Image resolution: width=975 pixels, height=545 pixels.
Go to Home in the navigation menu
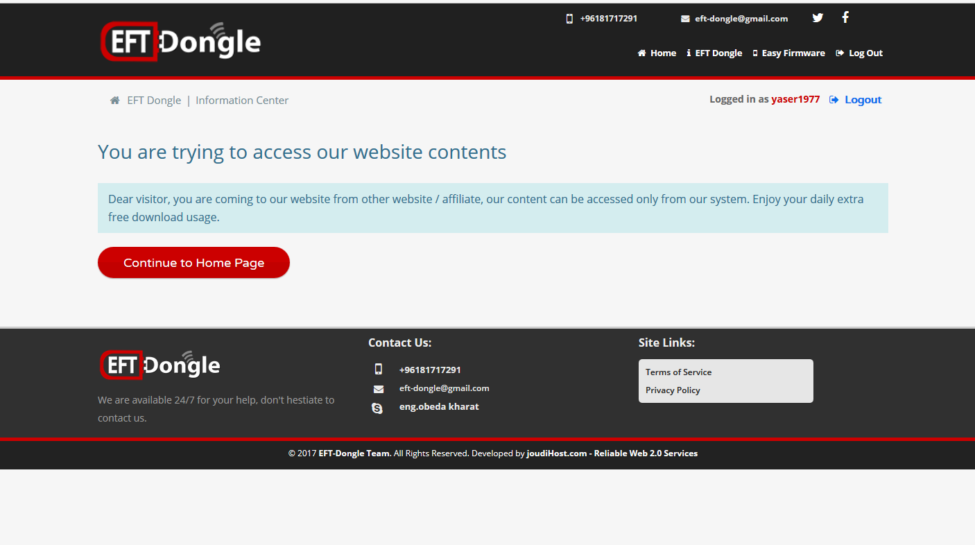tap(657, 53)
